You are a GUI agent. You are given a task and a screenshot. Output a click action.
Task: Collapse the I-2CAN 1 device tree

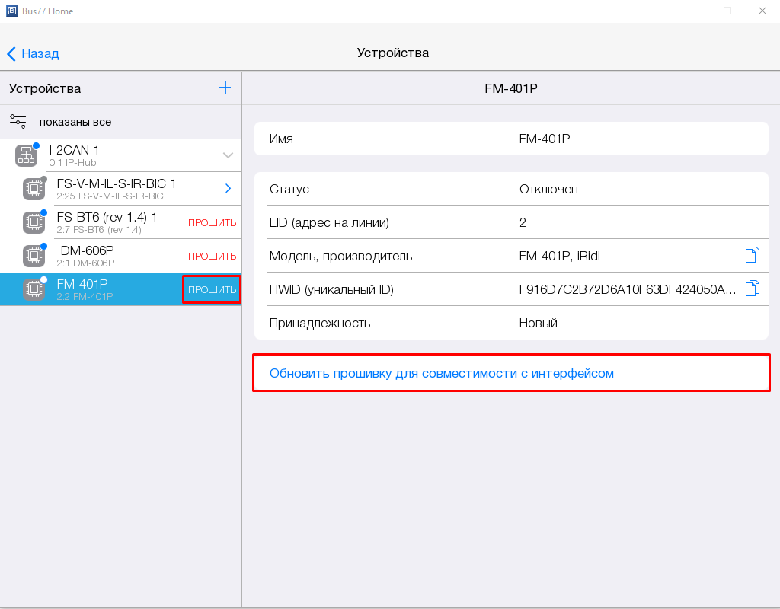point(228,155)
